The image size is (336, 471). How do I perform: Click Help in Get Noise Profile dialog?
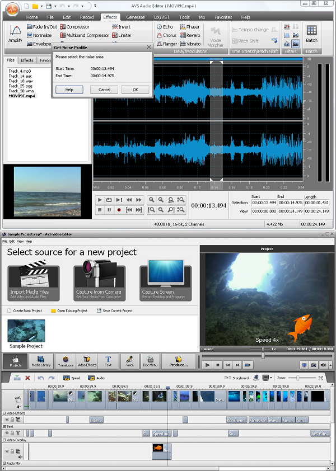(x=69, y=90)
